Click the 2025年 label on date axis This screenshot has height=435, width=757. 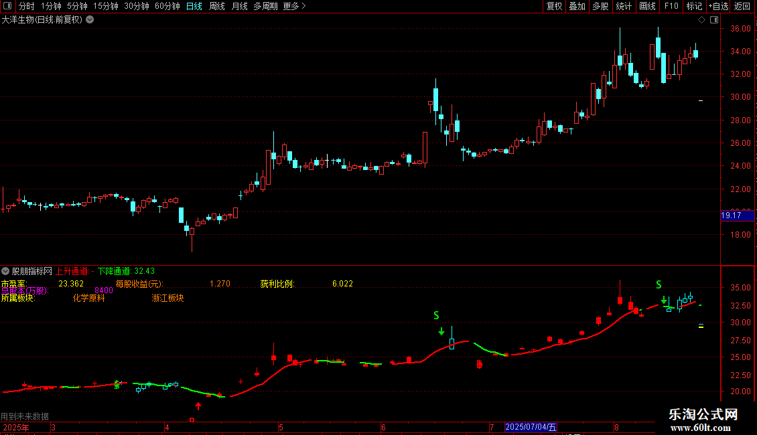[x=16, y=427]
